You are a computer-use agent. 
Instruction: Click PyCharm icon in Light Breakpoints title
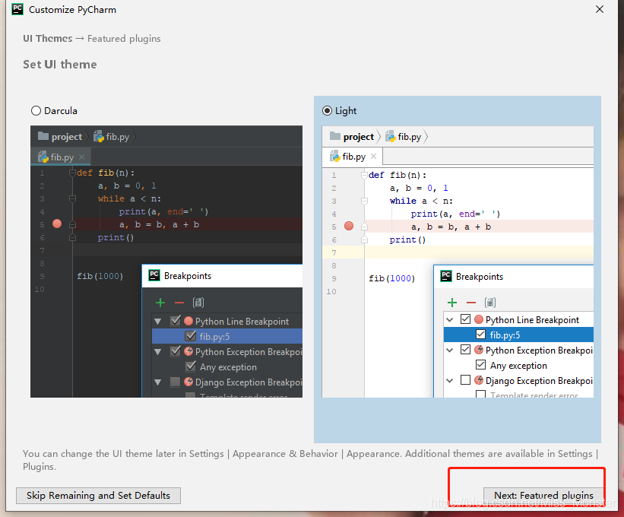coord(446,276)
